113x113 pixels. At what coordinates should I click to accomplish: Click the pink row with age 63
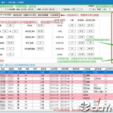coord(56,98)
